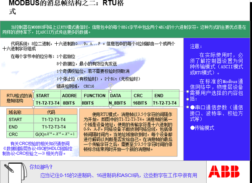Click the 'G(X)=' CRC polynomial cell
Image resolution: width=252 pixels, height=183 pixels.
[x=55, y=134]
